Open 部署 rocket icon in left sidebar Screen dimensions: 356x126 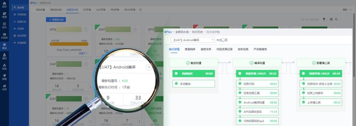tap(4, 77)
